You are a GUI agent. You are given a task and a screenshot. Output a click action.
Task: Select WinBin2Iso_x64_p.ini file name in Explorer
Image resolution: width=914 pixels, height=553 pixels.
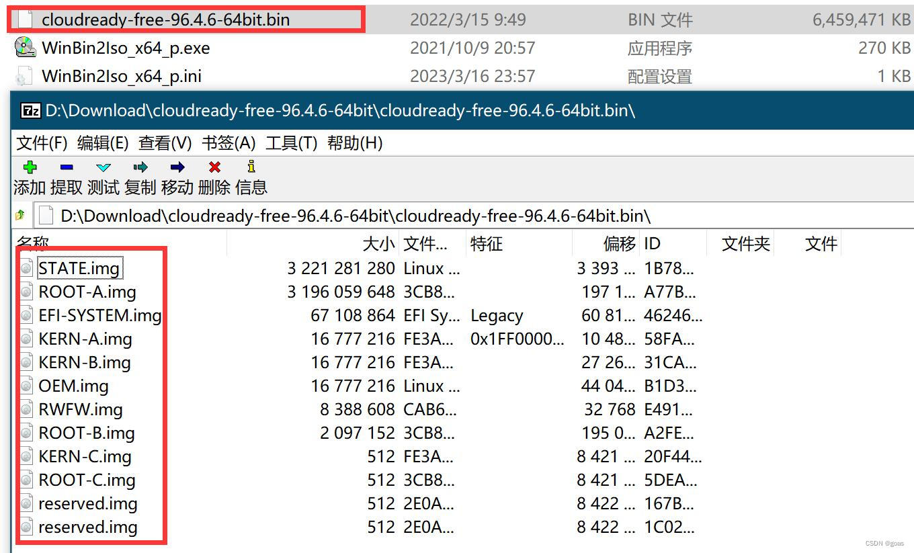(122, 76)
